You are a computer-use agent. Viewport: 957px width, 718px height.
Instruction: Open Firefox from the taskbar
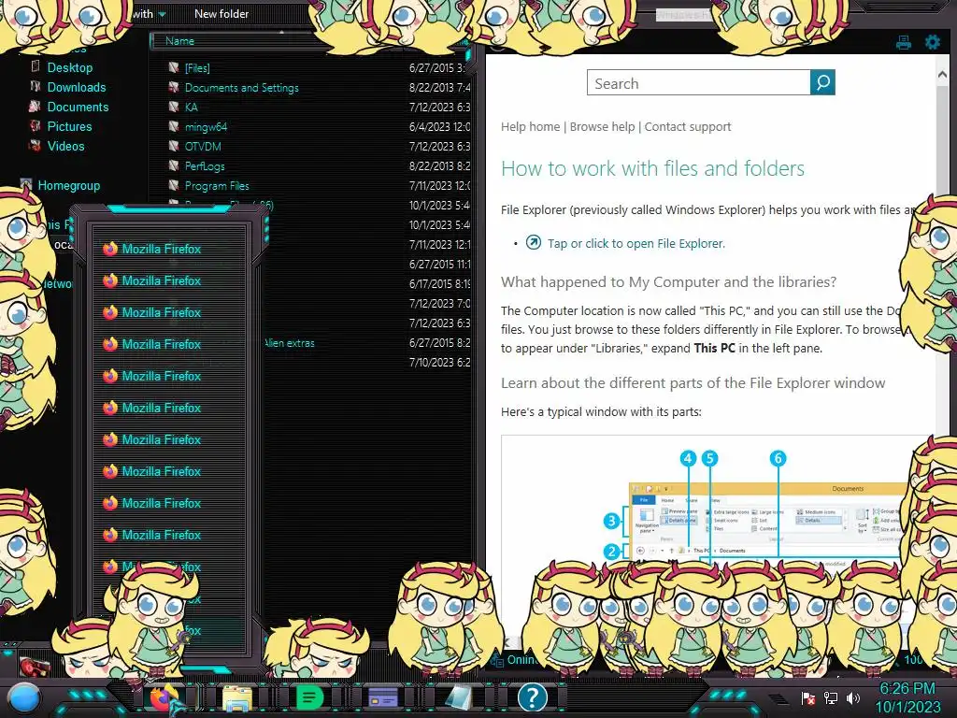[163, 698]
